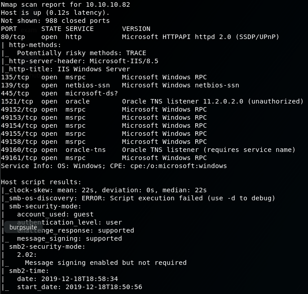This screenshot has height=294, width=308.
Task: Click the 'account_used: guest' line
Action: (55, 214)
